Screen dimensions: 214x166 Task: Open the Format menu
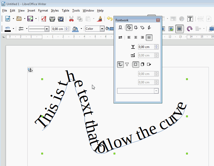pyautogui.click(x=43, y=11)
